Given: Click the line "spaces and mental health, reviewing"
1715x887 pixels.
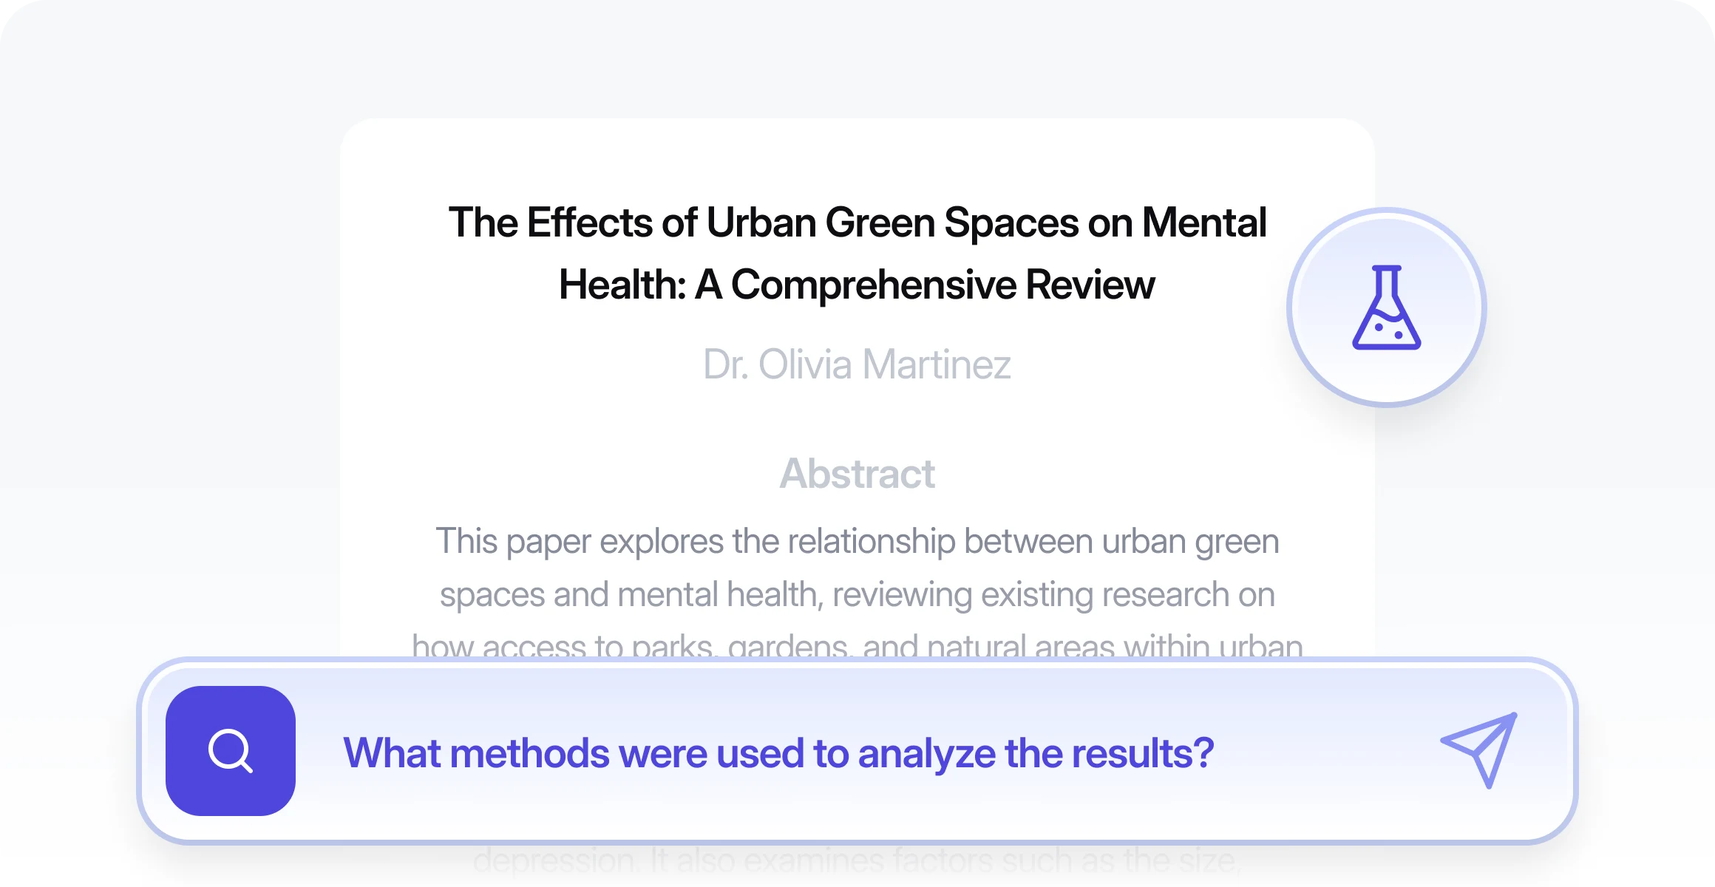Looking at the screenshot, I should [x=857, y=595].
